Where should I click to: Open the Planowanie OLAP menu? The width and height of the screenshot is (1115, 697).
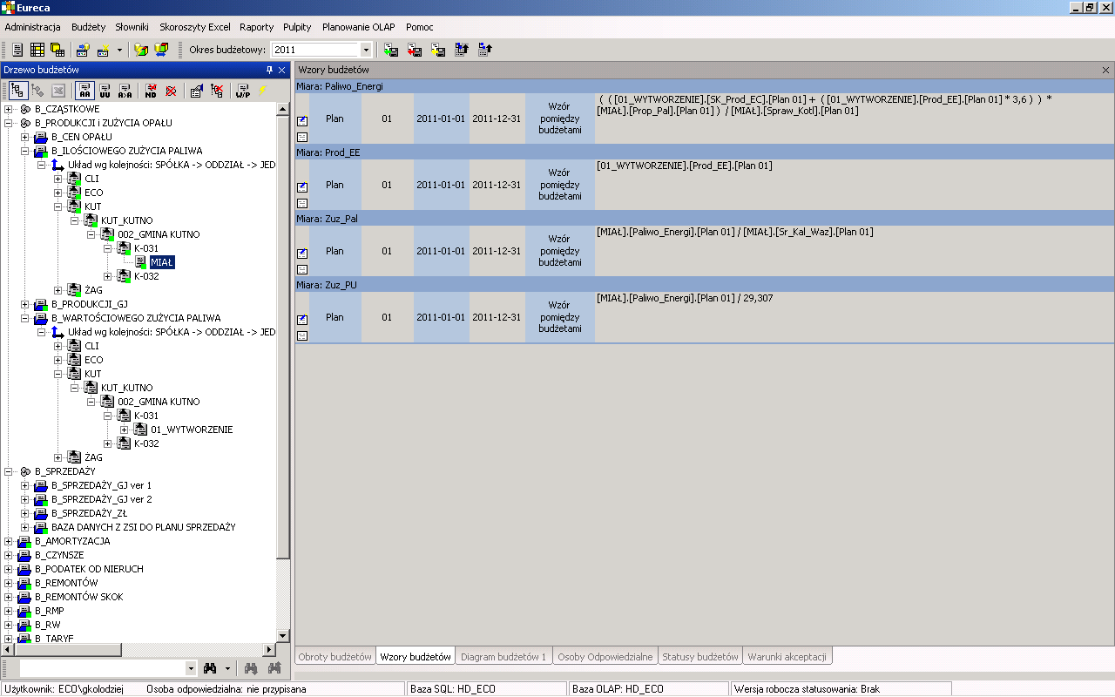[359, 27]
